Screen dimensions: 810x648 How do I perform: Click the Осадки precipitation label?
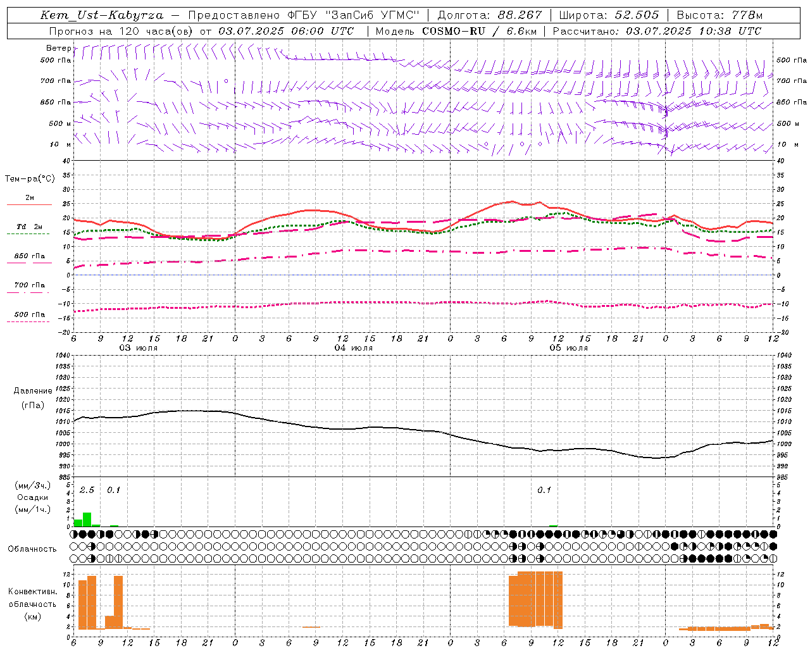point(33,497)
